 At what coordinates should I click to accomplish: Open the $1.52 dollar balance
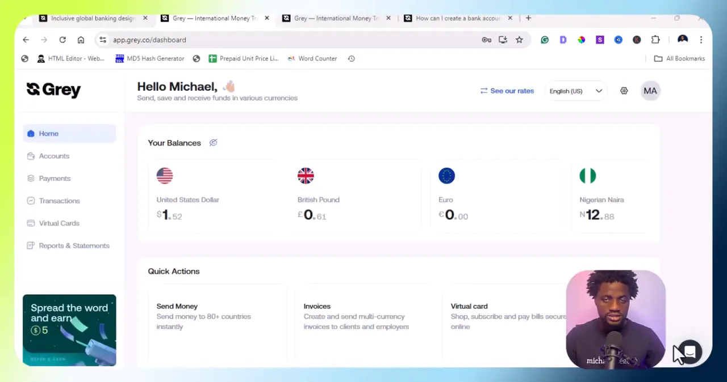pyautogui.click(x=169, y=215)
